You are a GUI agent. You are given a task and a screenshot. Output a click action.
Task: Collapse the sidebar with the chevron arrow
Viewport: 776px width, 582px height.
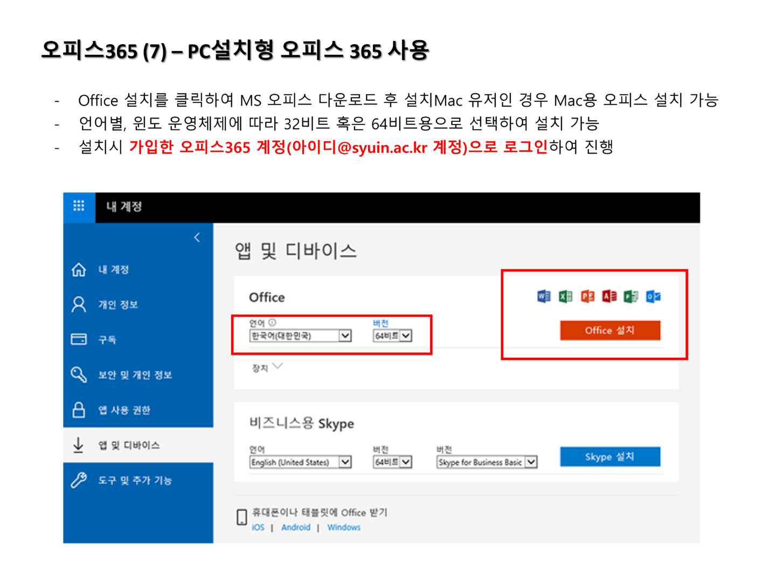197,237
